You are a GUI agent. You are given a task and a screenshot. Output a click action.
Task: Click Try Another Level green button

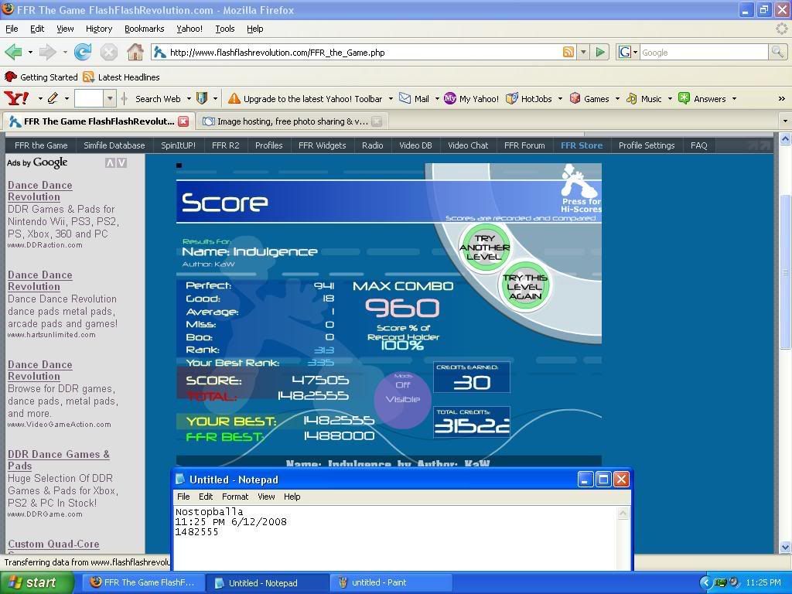[x=485, y=247]
